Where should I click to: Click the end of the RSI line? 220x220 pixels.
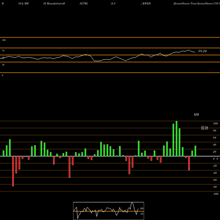[195, 52]
